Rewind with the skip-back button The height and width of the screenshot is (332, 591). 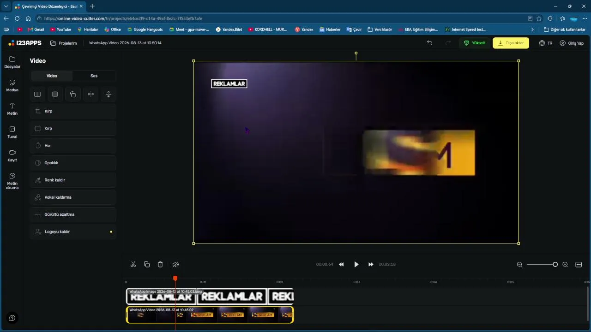[x=341, y=264]
